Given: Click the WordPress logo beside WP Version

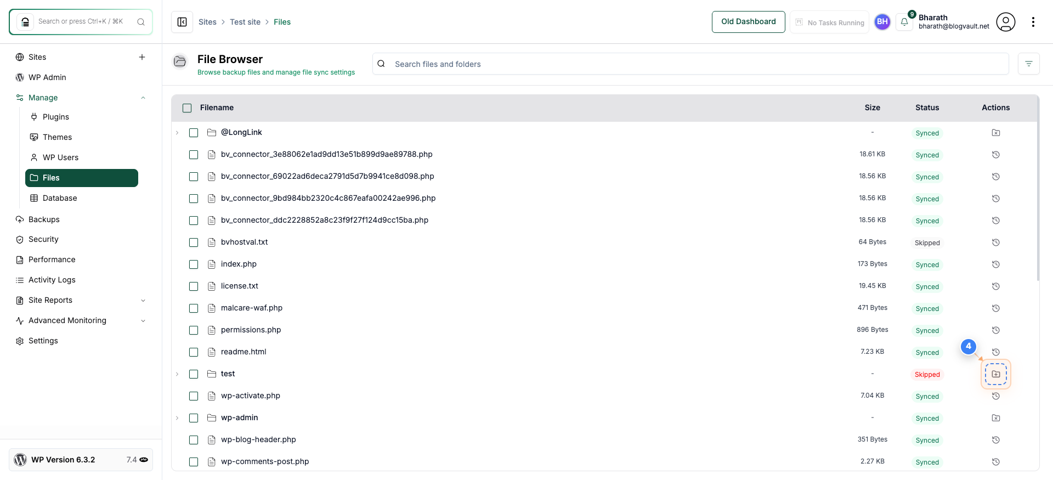Looking at the screenshot, I should point(20,460).
